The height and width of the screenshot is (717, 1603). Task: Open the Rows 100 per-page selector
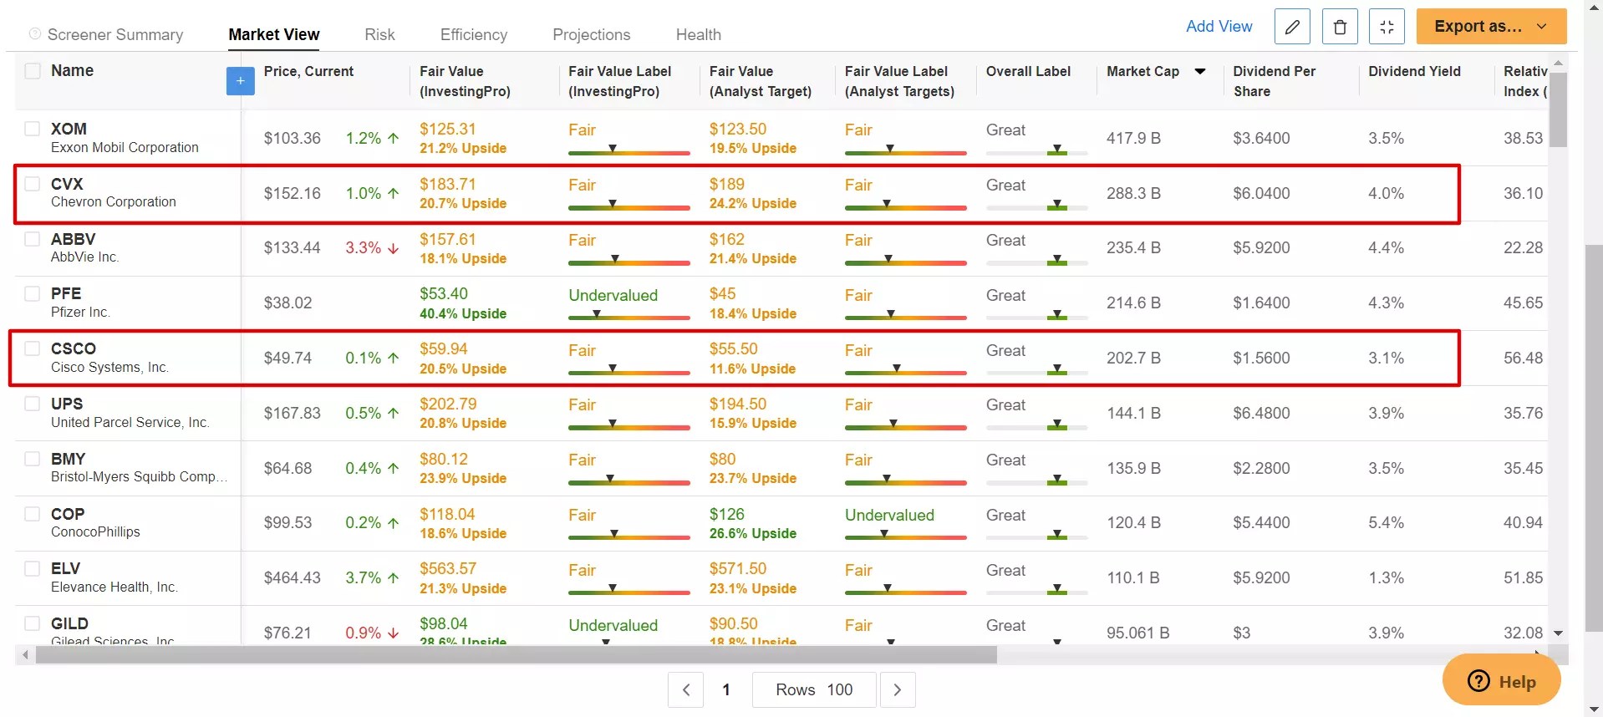tap(814, 689)
